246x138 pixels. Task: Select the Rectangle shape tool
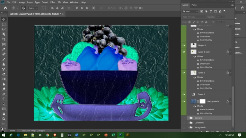tap(4, 109)
